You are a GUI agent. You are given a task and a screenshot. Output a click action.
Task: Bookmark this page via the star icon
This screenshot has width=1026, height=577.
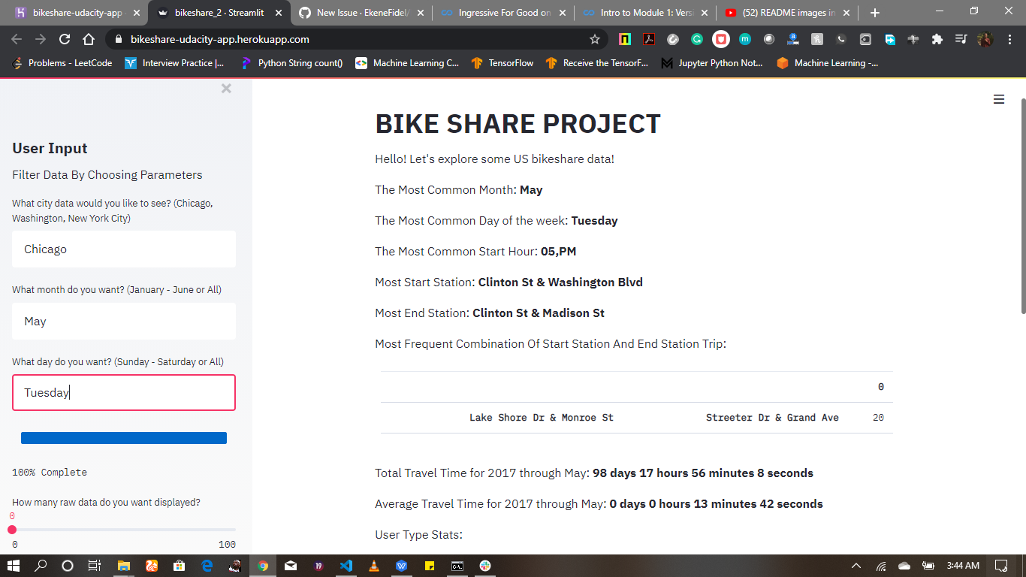pyautogui.click(x=593, y=39)
